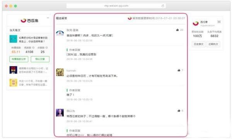
Task: Open the 历史推文 button
Action: pyautogui.click(x=199, y=44)
